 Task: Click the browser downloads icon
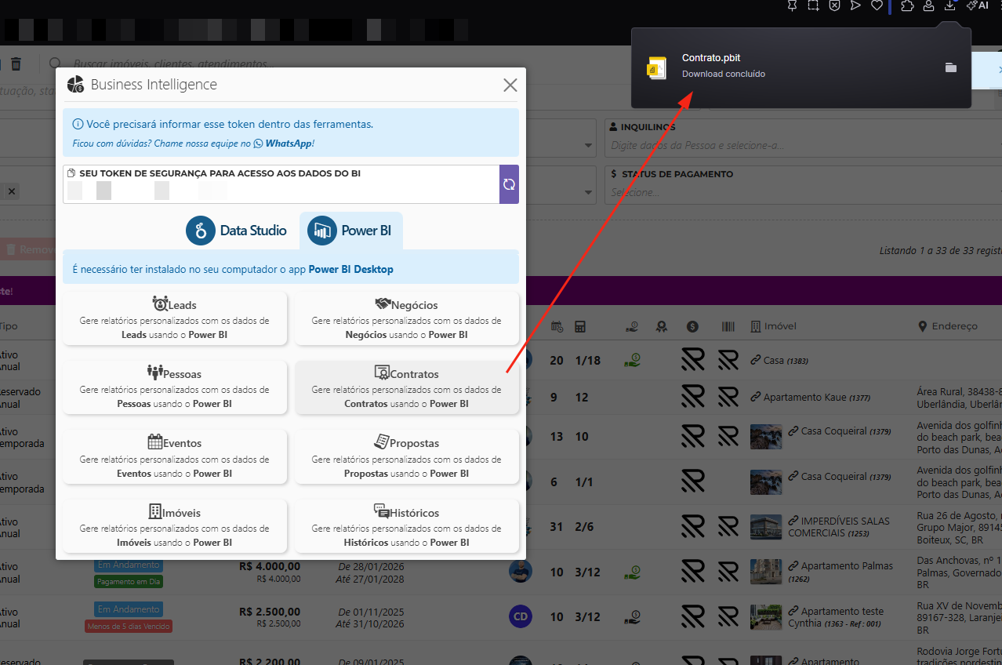[x=949, y=5]
